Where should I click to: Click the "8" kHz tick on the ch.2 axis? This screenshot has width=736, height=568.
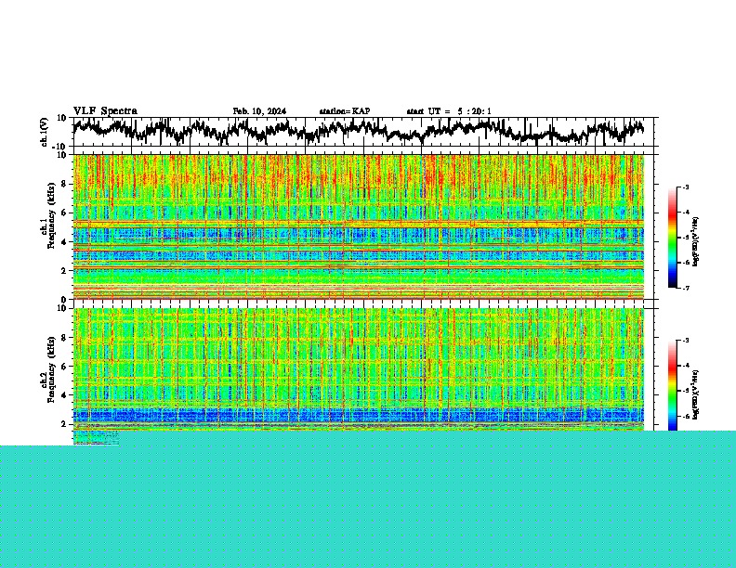(x=64, y=338)
